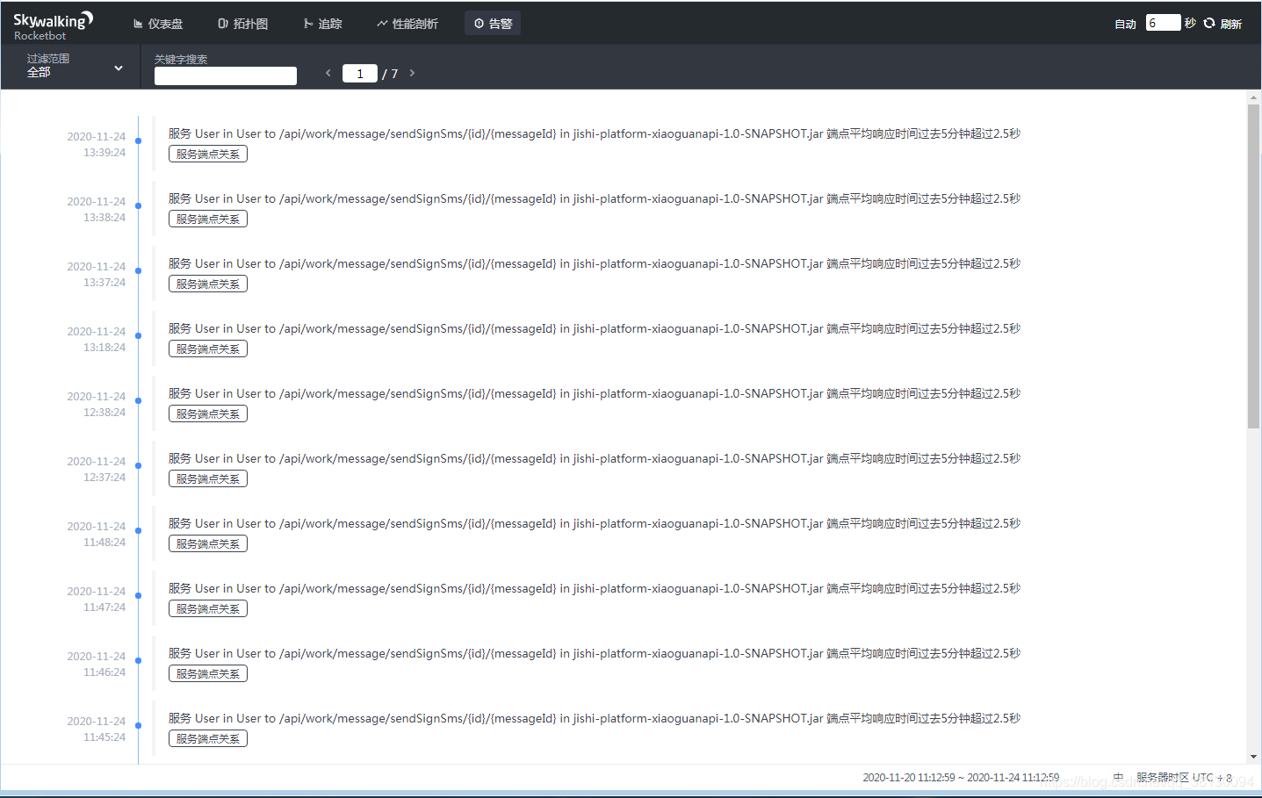1262x798 pixels.
Task: Select the 12:38:24 alarm message text
Action: click(595, 393)
